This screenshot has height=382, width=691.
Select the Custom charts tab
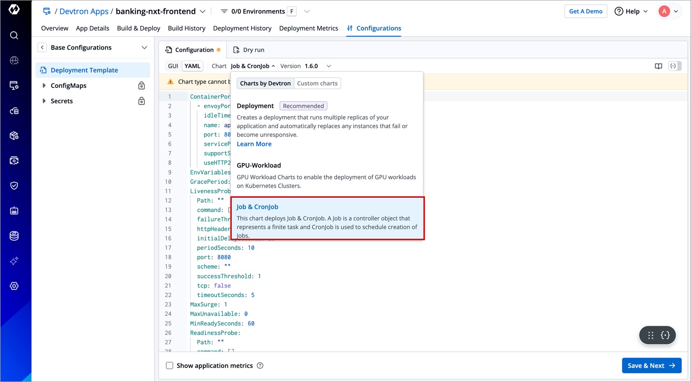317,83
